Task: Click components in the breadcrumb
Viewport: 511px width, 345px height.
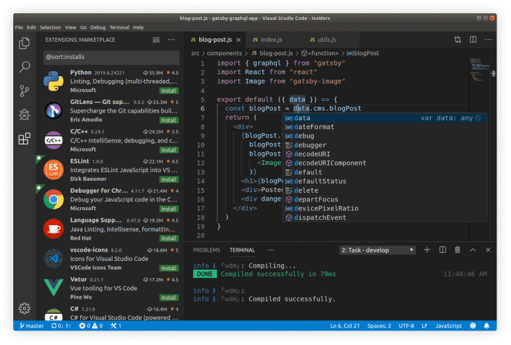Action: [x=224, y=53]
